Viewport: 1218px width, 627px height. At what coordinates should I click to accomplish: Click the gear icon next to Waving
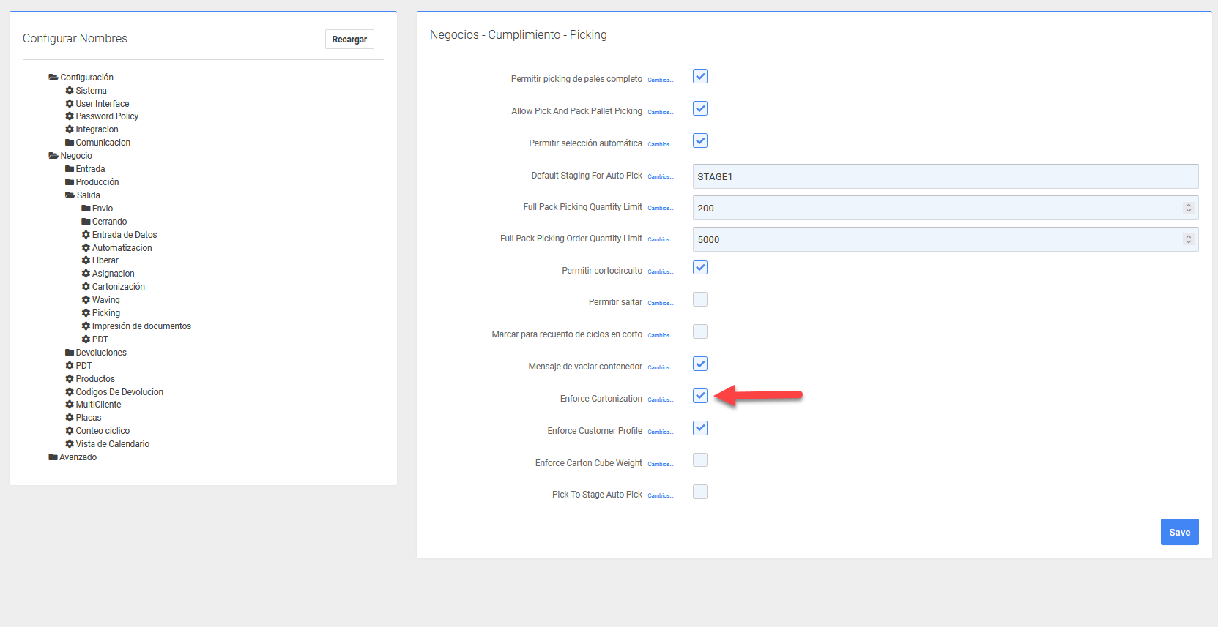[x=86, y=300]
